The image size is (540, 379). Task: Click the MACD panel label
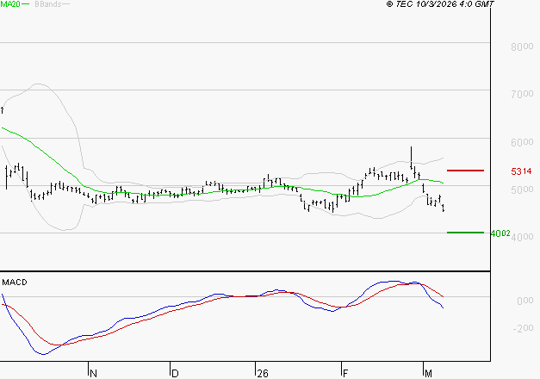pos(15,283)
